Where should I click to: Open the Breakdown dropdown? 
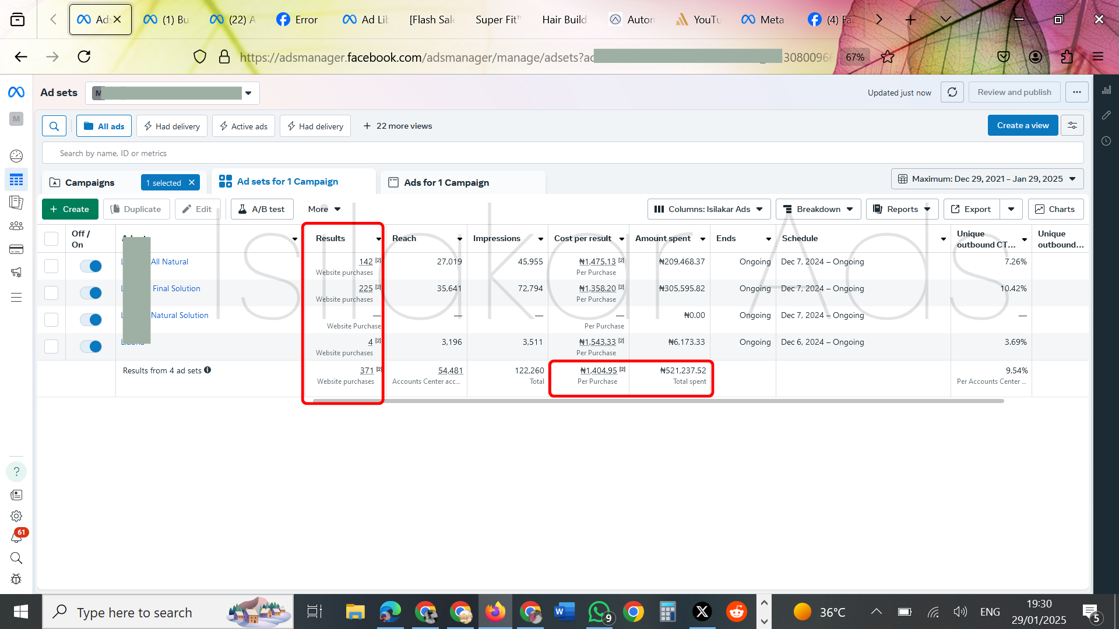pyautogui.click(x=818, y=209)
